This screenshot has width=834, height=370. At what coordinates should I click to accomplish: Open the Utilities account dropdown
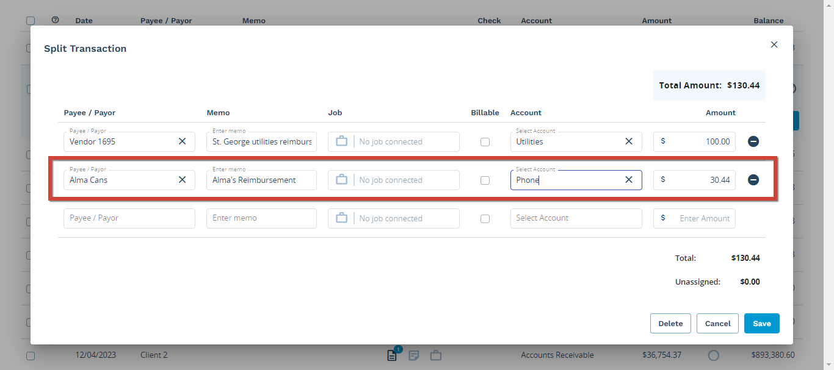coord(576,141)
